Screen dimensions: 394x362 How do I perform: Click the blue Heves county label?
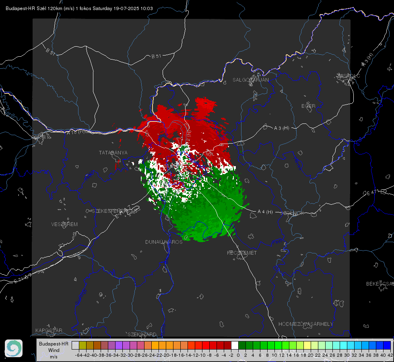point(297,163)
